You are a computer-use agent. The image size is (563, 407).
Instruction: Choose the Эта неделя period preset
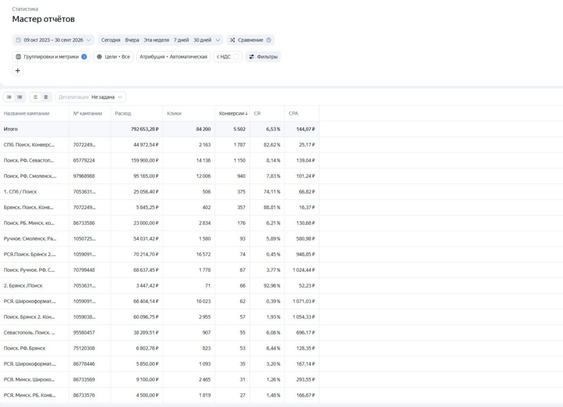156,40
